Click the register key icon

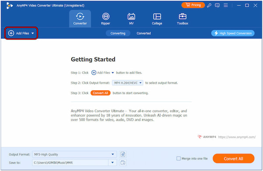tap(209, 5)
